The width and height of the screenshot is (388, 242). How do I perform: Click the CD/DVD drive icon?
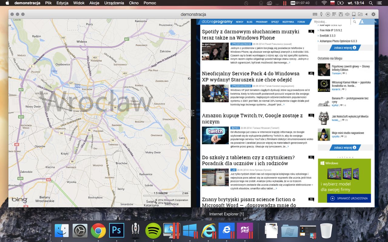click(328, 14)
